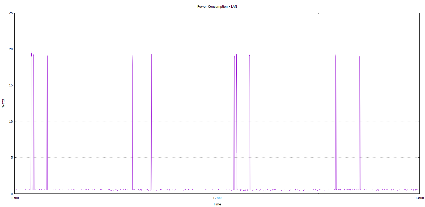Image resolution: width=425 pixels, height=207 pixels.
Task: Click the chart title 'Power Consumption - LAN'
Action: tap(217, 7)
